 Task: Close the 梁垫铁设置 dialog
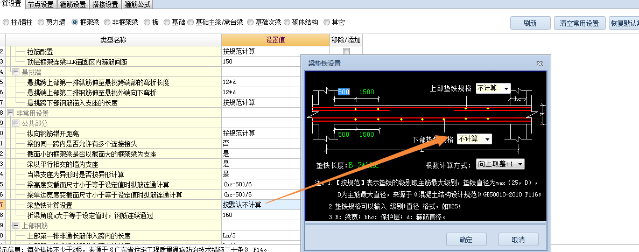pyautogui.click(x=539, y=64)
